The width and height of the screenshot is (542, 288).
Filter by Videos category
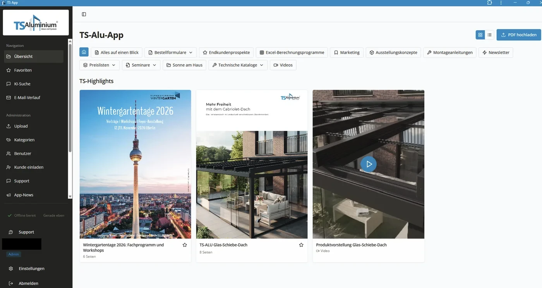tap(283, 65)
